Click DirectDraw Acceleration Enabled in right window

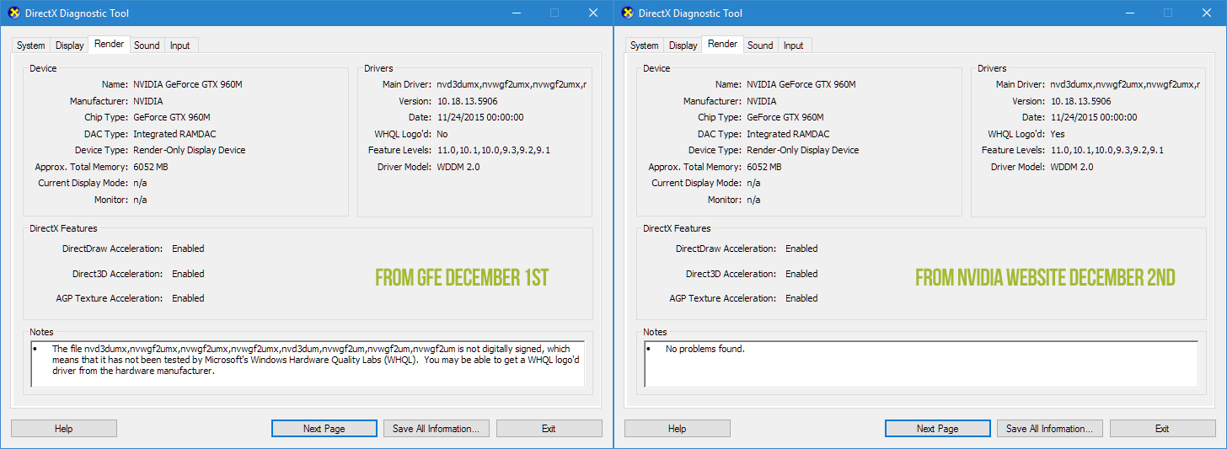pyautogui.click(x=801, y=249)
